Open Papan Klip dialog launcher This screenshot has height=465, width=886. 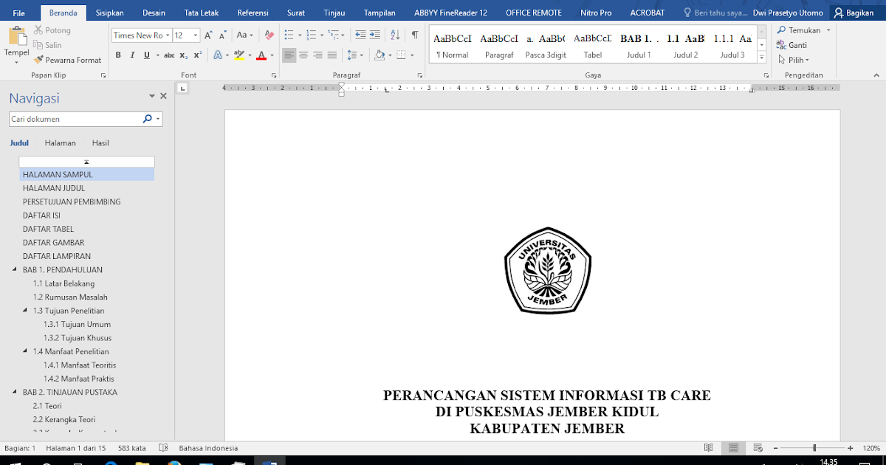click(103, 75)
